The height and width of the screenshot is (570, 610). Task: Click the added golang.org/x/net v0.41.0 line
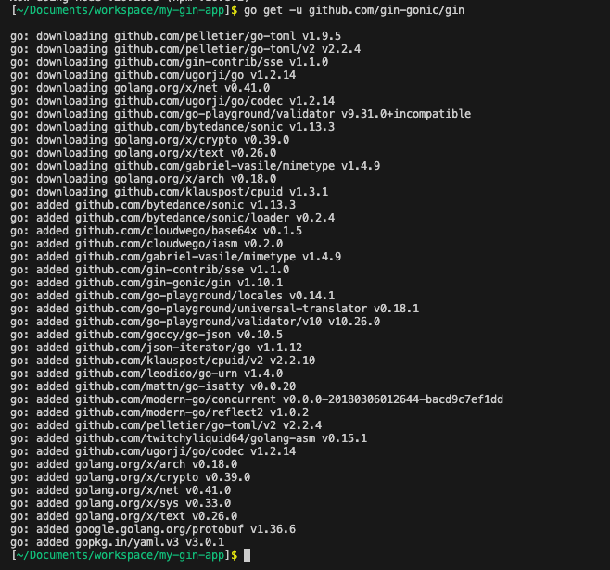121,490
